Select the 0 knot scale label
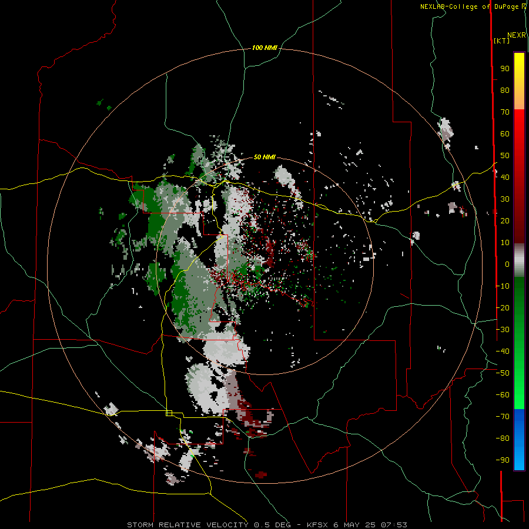The width and height of the screenshot is (529, 529). click(507, 264)
